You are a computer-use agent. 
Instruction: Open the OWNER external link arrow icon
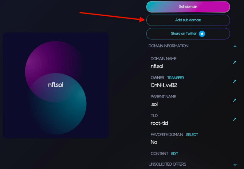tap(234, 81)
